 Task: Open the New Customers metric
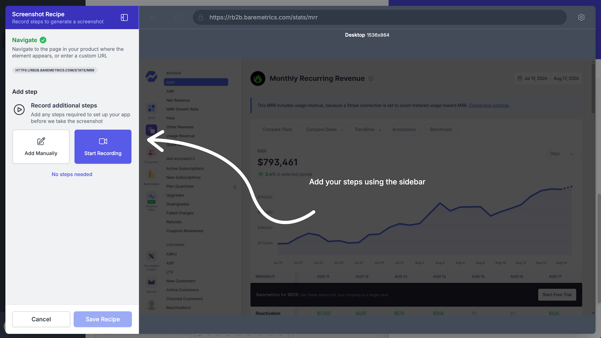181,281
